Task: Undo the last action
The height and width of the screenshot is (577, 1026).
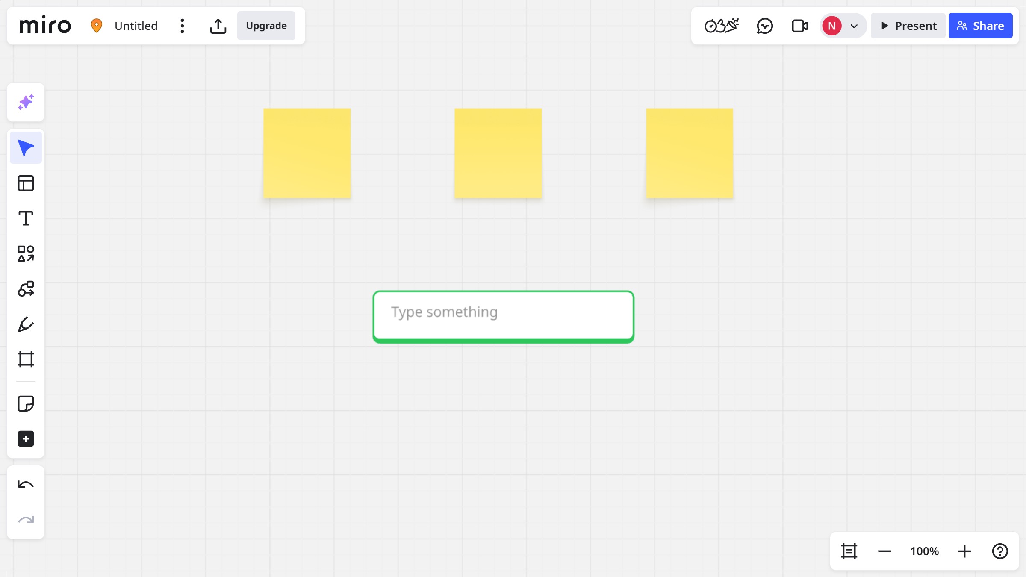Action: (26, 484)
